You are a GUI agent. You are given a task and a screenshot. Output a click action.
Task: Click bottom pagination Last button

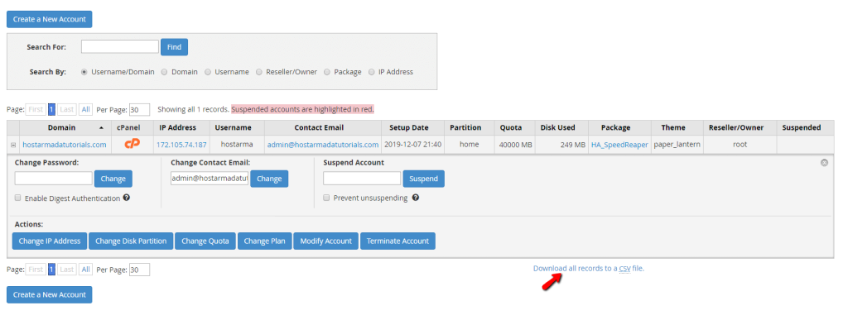66,270
